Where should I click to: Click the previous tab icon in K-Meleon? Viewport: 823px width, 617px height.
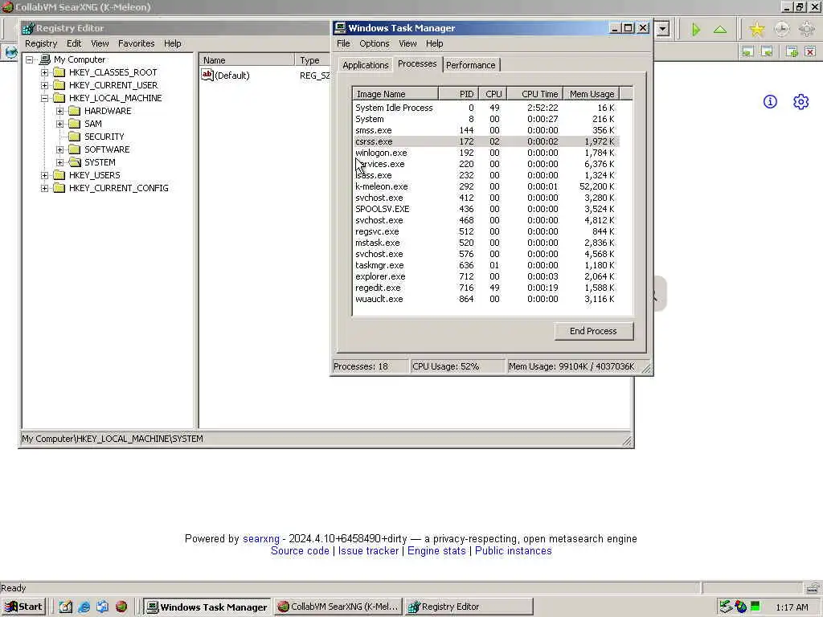pos(747,51)
